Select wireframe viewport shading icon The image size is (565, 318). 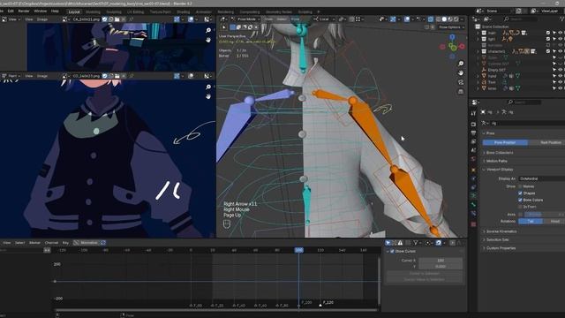[x=439, y=19]
